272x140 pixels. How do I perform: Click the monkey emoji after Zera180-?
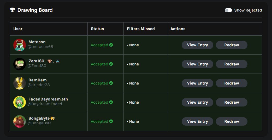click(x=50, y=61)
